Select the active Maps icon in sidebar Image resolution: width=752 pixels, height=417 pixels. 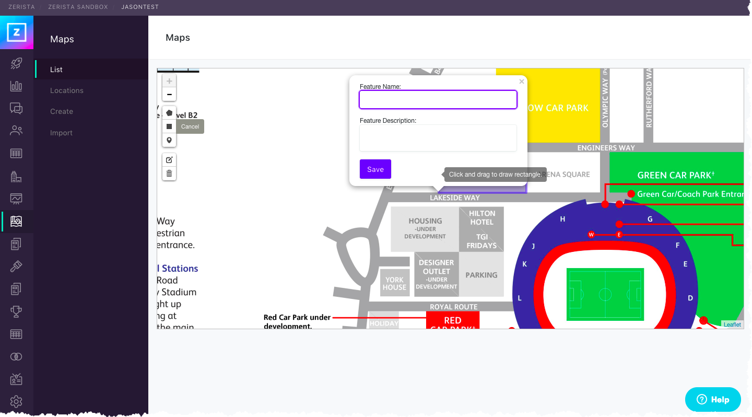[16, 221]
